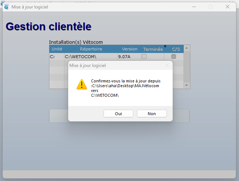Toggle the C/S checkbox in row C:
Image resolution: width=239 pixels, height=181 pixels.
[173, 57]
